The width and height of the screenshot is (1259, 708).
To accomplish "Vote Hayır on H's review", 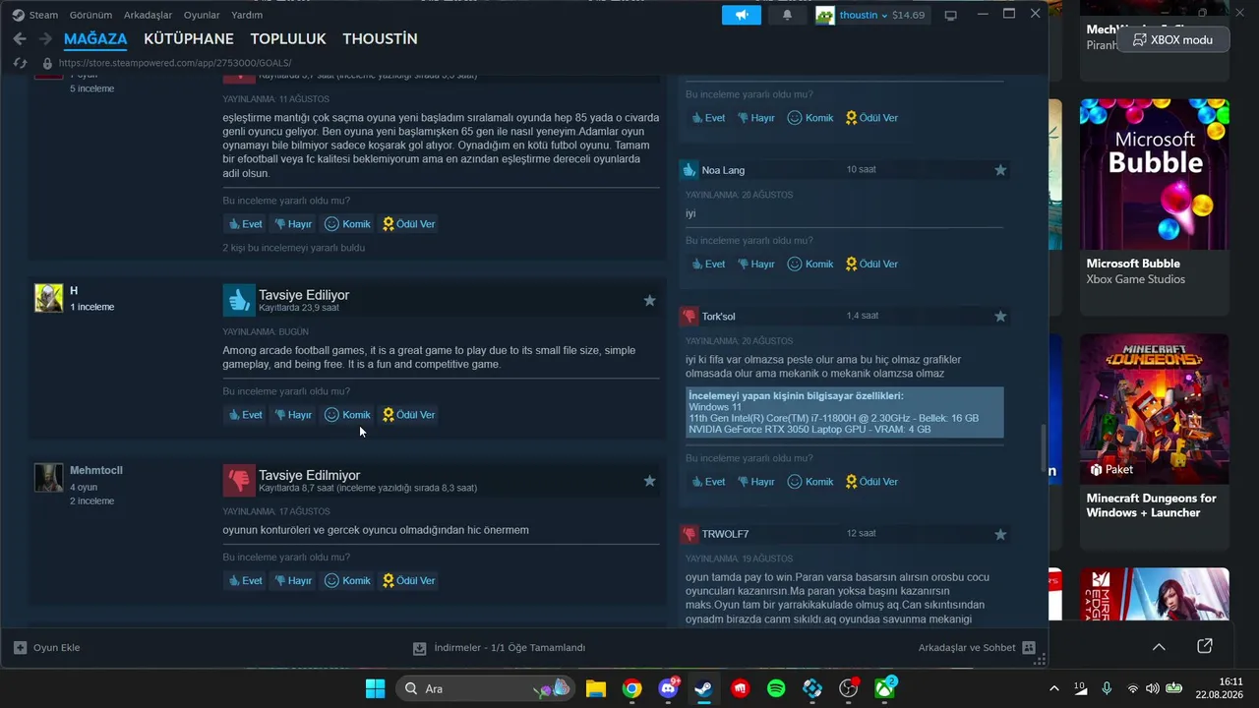I will [293, 415].
